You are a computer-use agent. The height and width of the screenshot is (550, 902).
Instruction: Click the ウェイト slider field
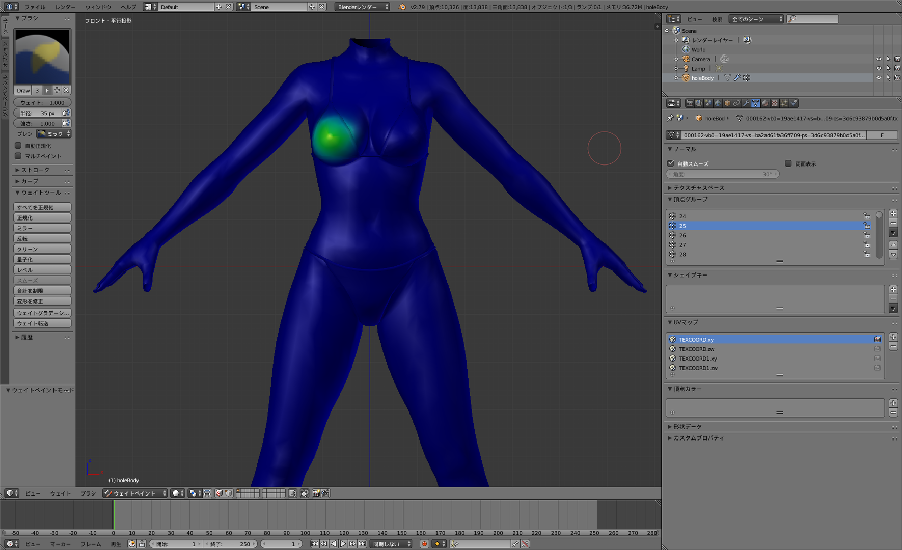(42, 102)
